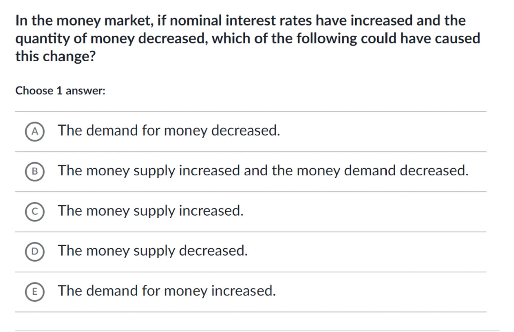Select radio button A
This screenshot has width=514, height=332.
coord(35,131)
